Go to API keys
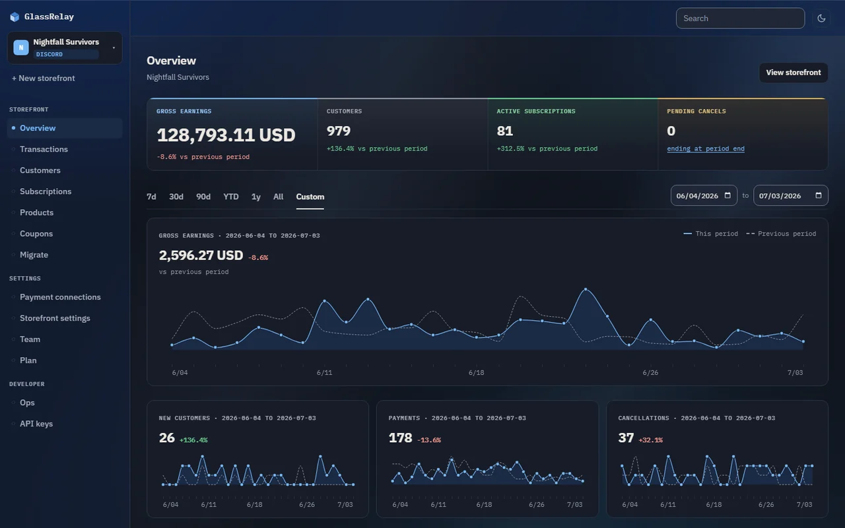845x528 pixels. 65,424
